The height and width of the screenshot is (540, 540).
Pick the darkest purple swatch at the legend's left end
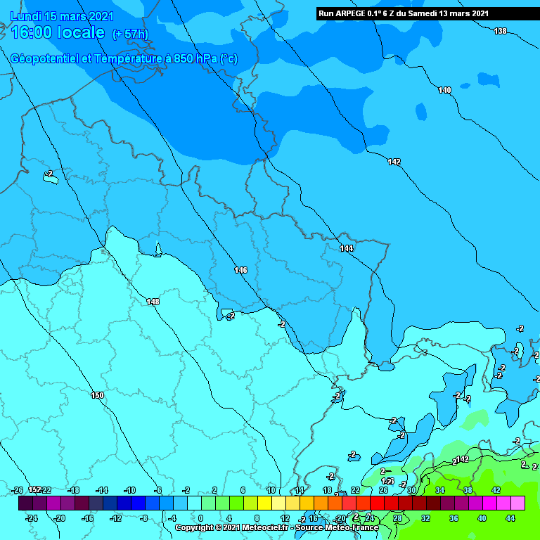click(25, 503)
